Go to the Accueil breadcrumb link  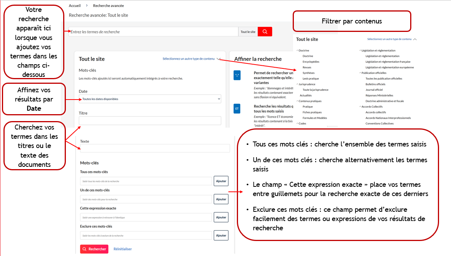(75, 6)
